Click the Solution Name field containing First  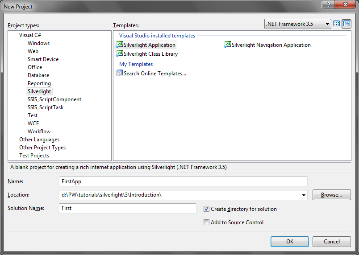pos(128,208)
